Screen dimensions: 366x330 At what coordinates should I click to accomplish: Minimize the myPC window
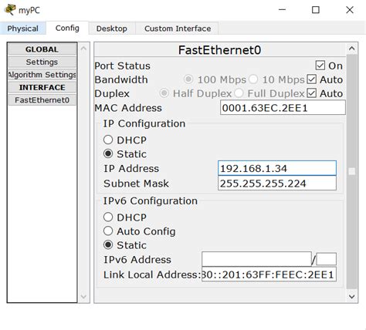(282, 10)
